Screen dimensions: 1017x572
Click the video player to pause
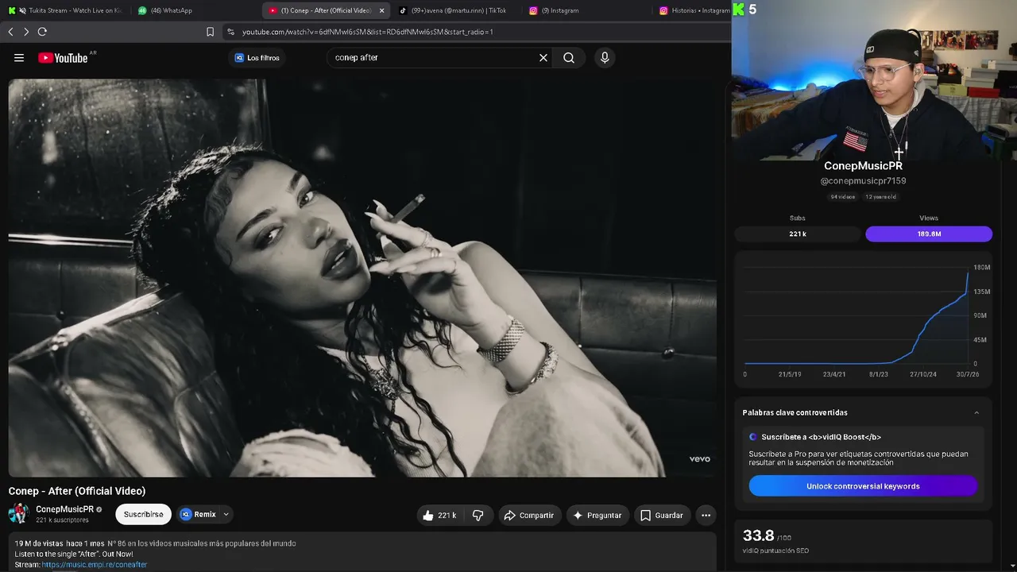click(x=362, y=278)
